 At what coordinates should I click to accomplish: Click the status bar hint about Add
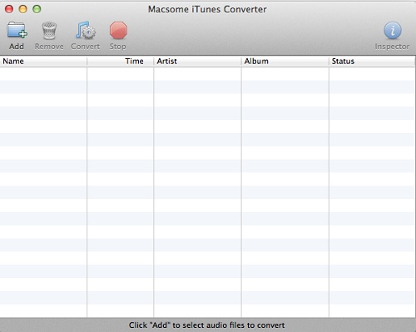(x=207, y=325)
